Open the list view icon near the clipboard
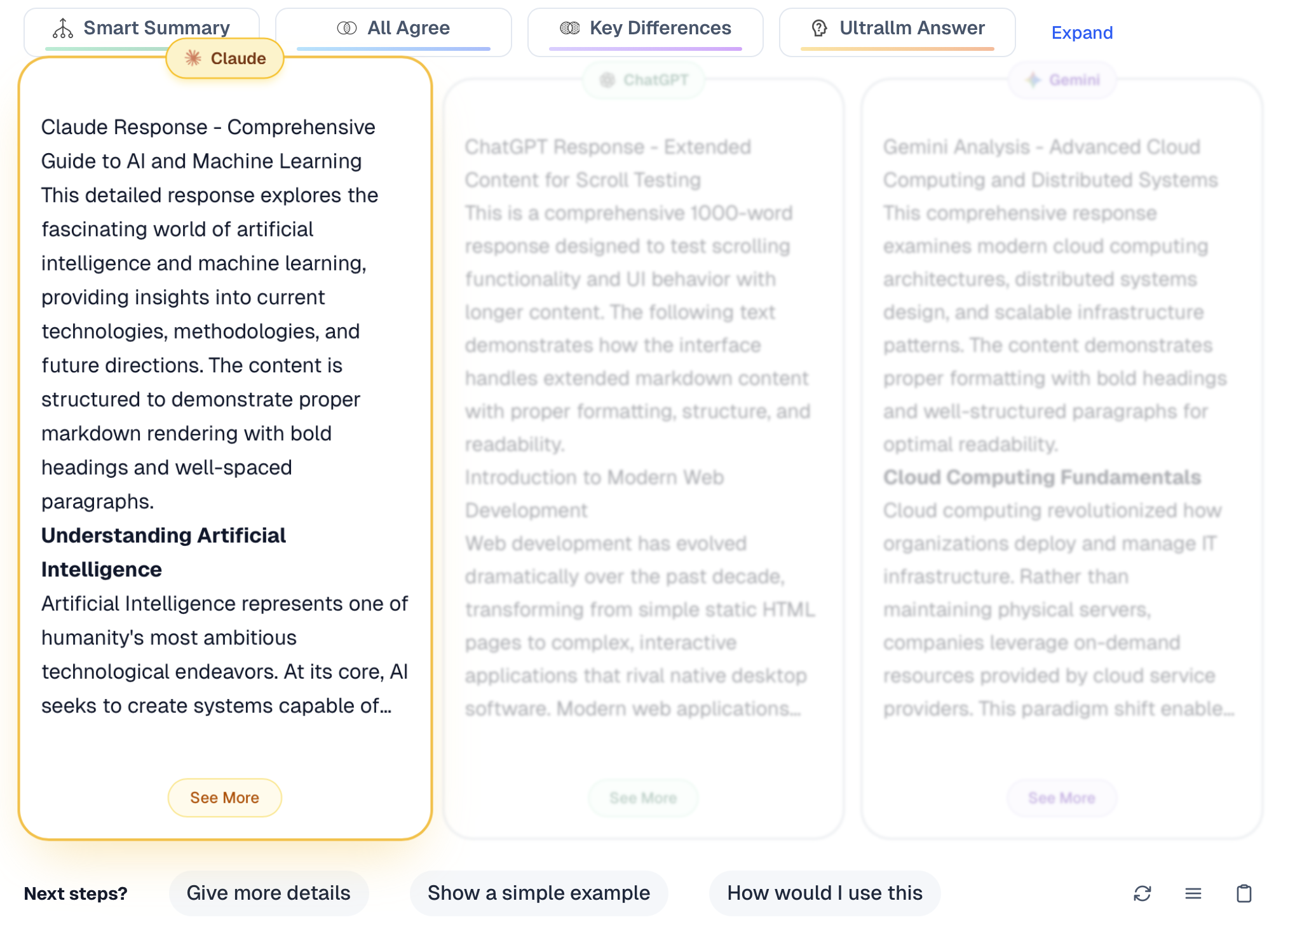The width and height of the screenshot is (1295, 929). 1194,893
